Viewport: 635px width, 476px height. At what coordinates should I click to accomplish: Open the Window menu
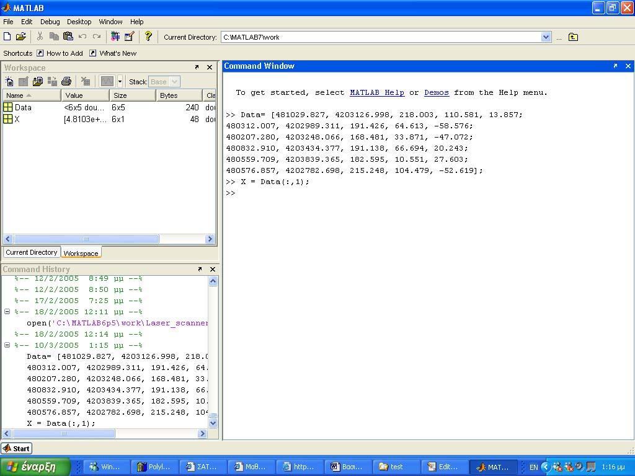110,22
